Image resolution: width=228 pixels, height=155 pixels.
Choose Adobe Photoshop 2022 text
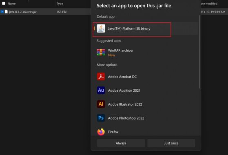click(126, 118)
